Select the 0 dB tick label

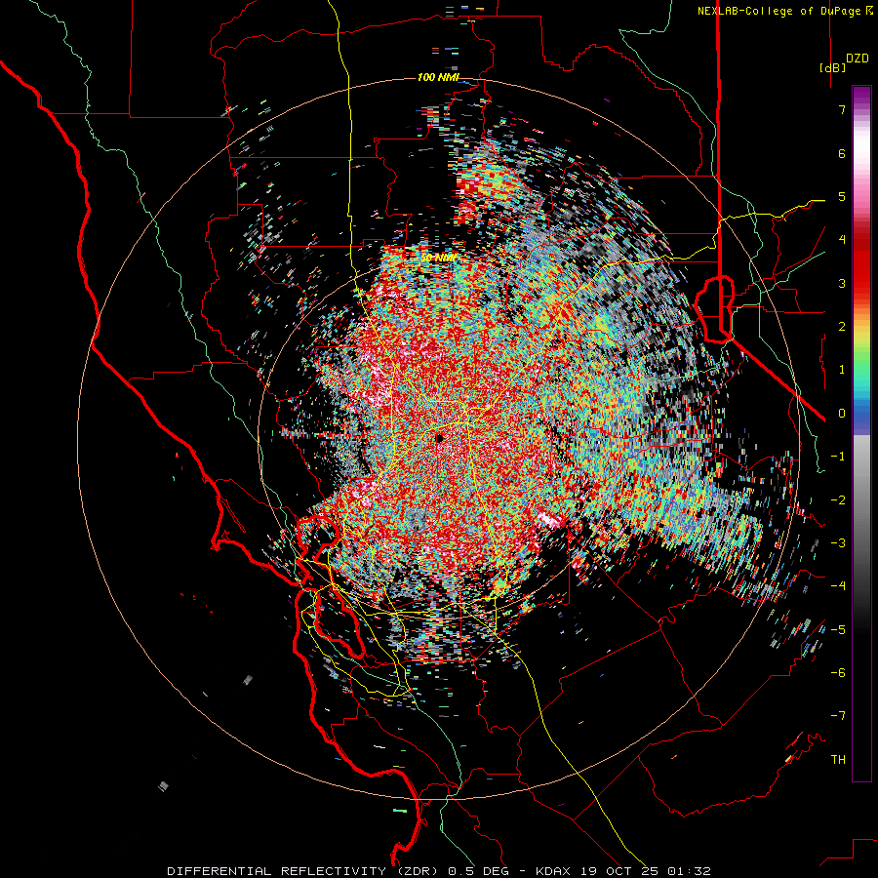tap(842, 414)
